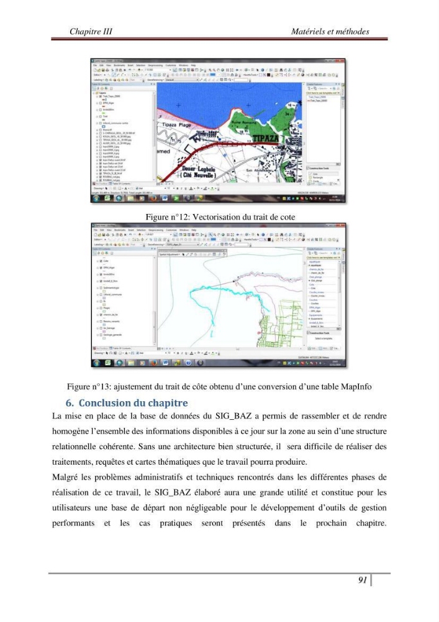Open Spatial Adjustment dropdown in Figure 13
The image size is (439, 622).
(x=170, y=254)
